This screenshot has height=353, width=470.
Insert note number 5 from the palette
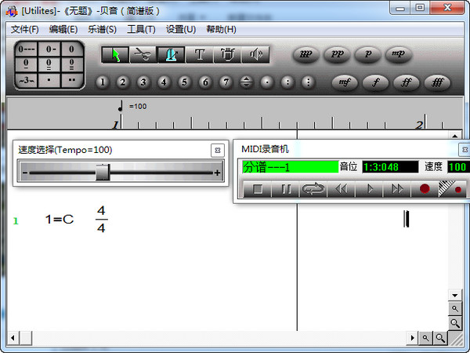(x=184, y=82)
